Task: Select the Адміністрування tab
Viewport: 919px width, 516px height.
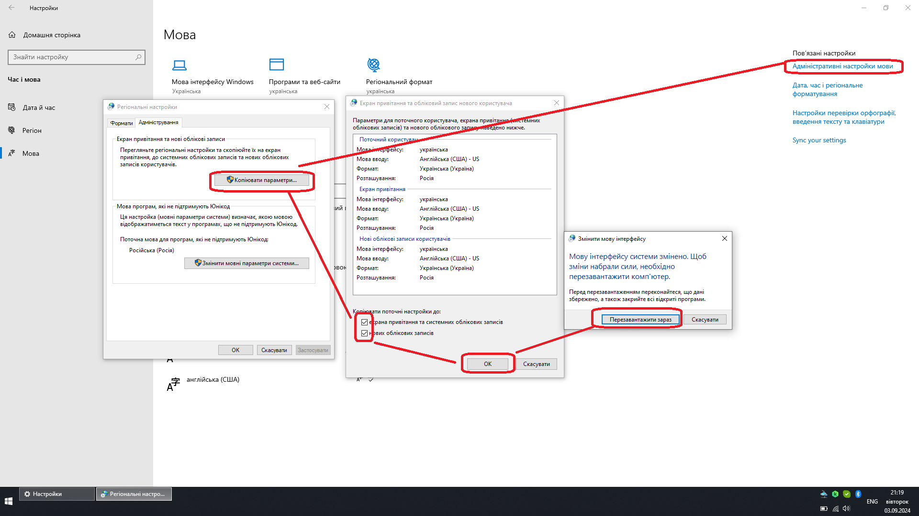Action: 158,123
